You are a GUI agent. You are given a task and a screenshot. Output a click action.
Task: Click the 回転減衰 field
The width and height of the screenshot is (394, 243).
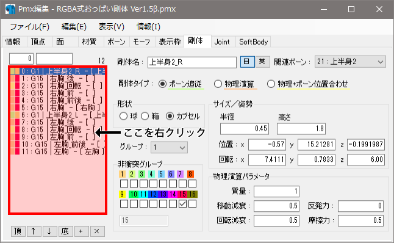point(276,221)
